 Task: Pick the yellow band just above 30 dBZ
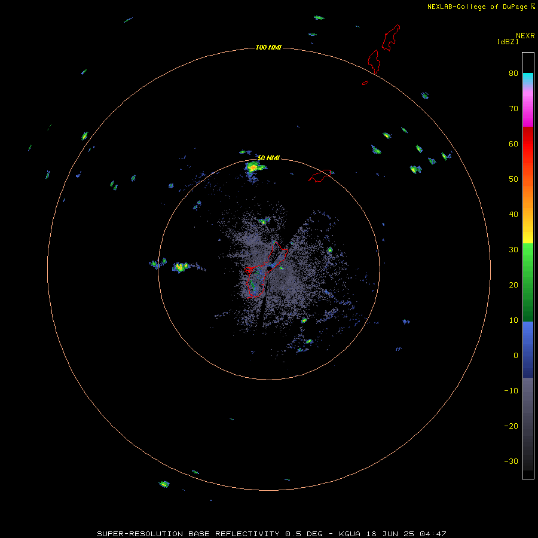coord(528,237)
